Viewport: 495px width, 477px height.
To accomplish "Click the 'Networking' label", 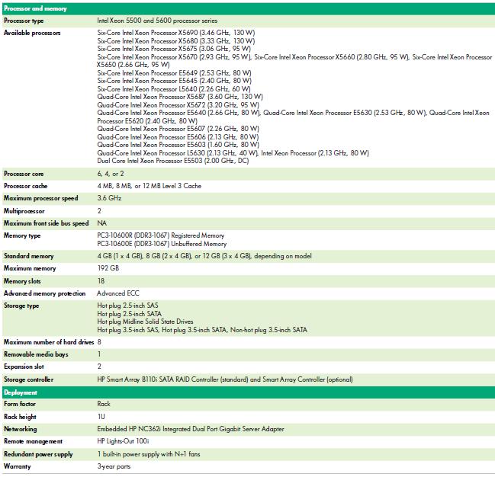I will click(x=20, y=429).
